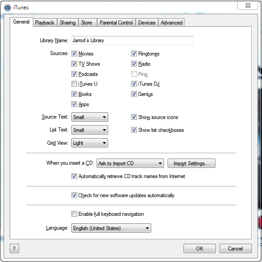Open the Language dropdown
This screenshot has height=262, width=262.
(x=111, y=228)
